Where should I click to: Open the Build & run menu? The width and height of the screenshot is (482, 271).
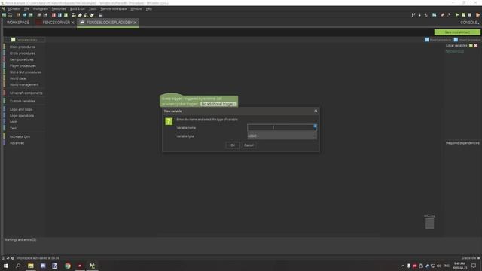pos(78,9)
